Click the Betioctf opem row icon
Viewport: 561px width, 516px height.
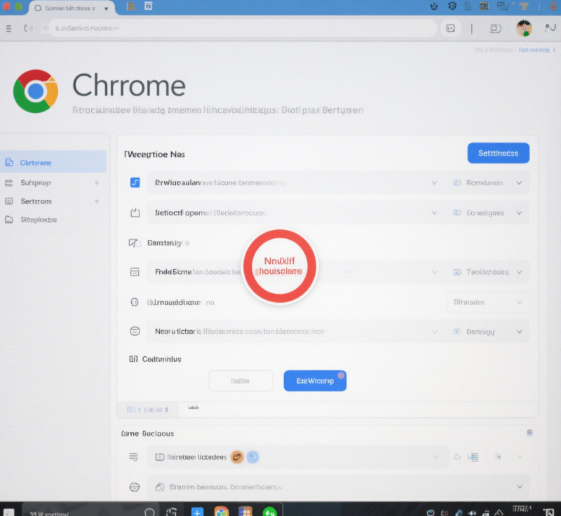pyautogui.click(x=135, y=212)
